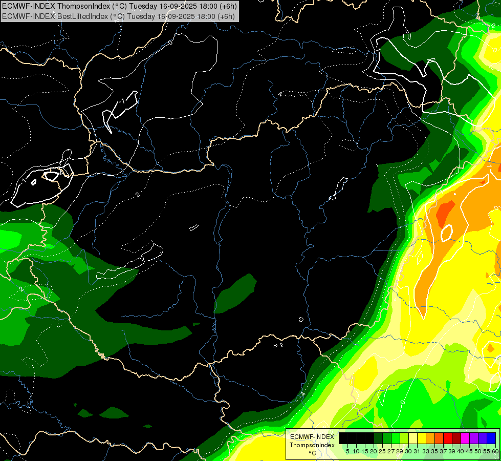Click legend tick value 27
501x461 pixels.
(391, 451)
